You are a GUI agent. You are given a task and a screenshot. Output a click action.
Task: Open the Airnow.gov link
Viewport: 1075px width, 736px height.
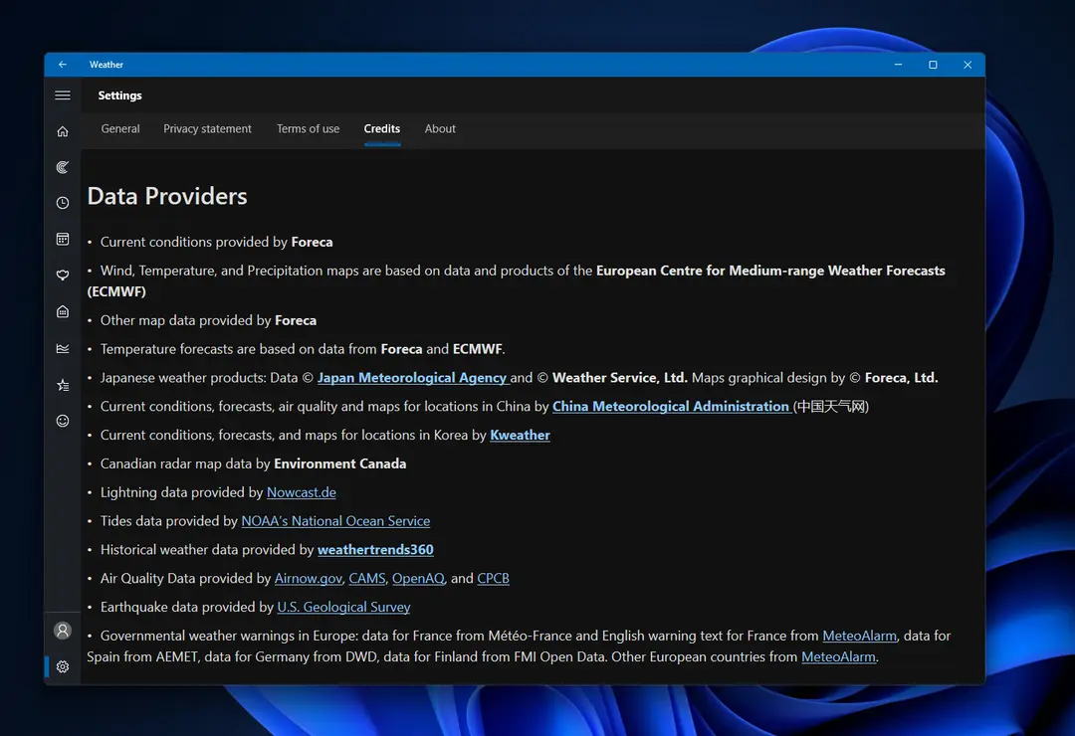(308, 579)
